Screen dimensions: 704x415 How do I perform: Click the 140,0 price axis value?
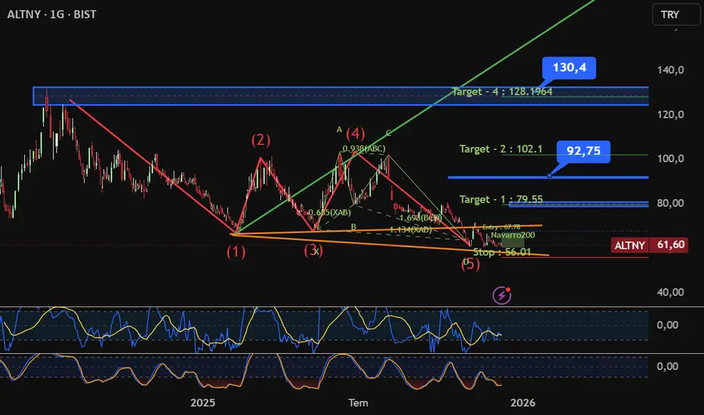coord(670,70)
